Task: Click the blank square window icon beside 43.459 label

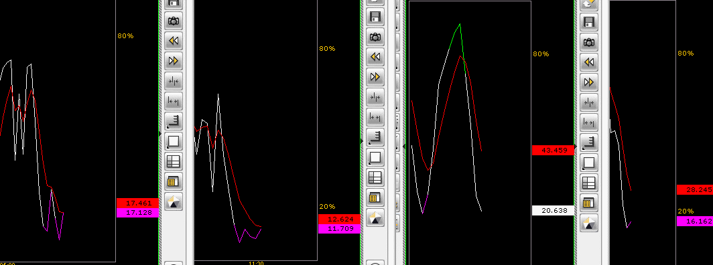Action: point(588,162)
